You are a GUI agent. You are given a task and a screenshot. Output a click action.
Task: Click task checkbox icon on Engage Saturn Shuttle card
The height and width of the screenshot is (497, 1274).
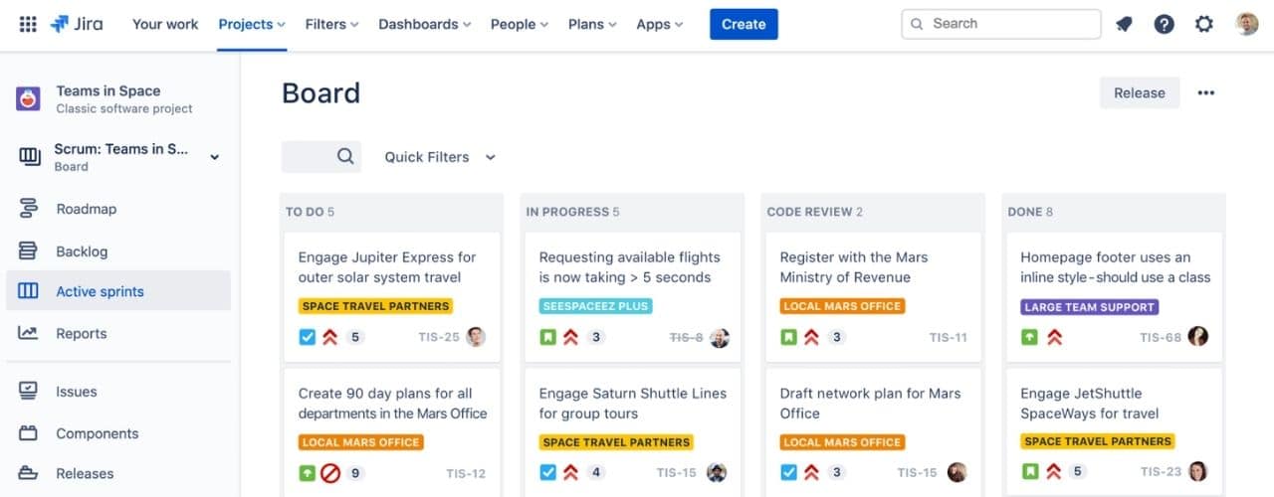pyautogui.click(x=548, y=472)
